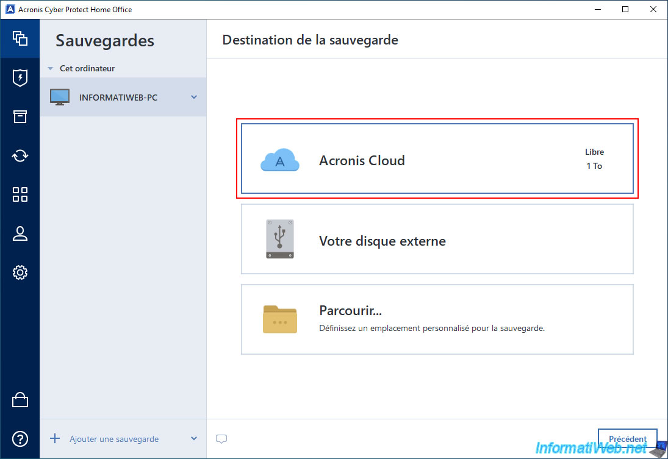Click the Libre free space label
The width and height of the screenshot is (668, 459).
click(x=594, y=152)
